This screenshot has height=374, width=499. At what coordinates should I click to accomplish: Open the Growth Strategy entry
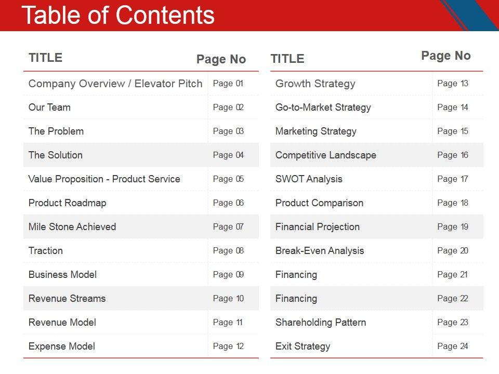click(316, 84)
